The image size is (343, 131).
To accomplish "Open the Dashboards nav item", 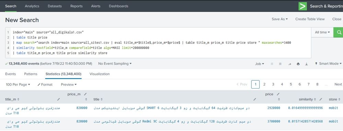I will [x=118, y=6].
